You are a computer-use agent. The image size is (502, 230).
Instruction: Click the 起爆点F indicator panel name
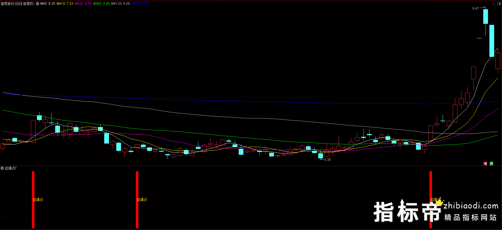click(11, 168)
